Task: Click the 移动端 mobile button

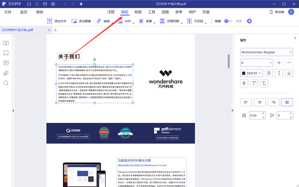Action: pos(277,12)
